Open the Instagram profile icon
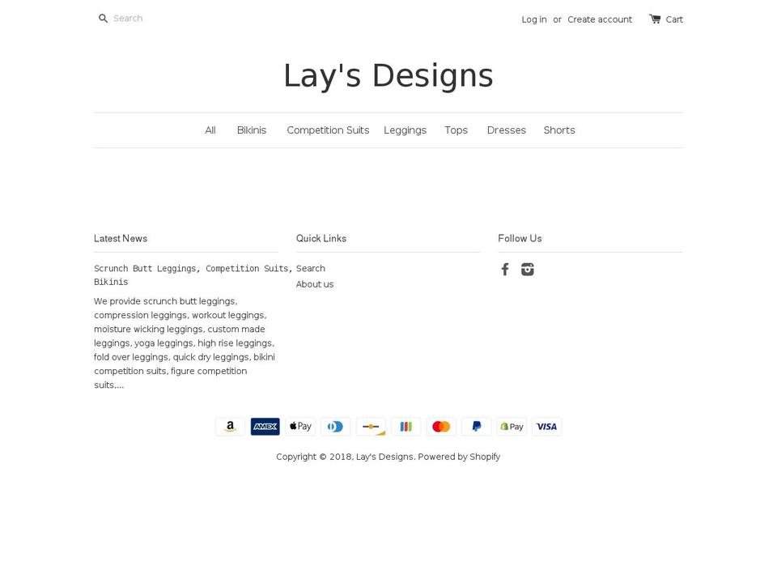777x583 pixels. pos(527,269)
